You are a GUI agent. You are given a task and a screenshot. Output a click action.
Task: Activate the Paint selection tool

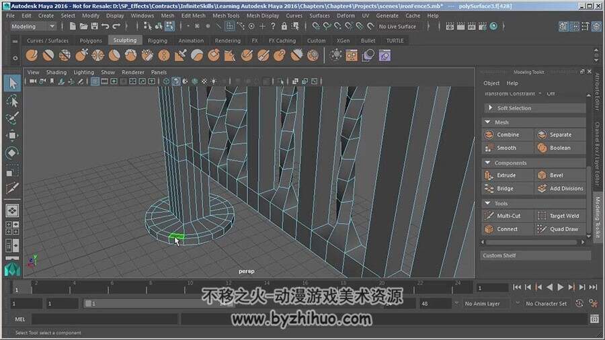click(12, 118)
